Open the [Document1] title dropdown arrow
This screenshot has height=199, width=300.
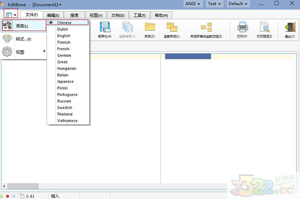click(x=60, y=5)
